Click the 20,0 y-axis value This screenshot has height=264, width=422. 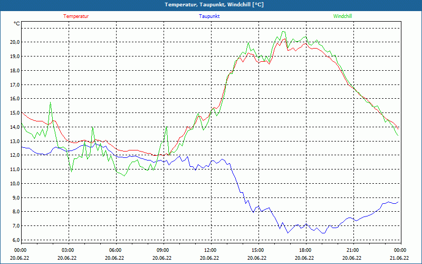coord(15,42)
